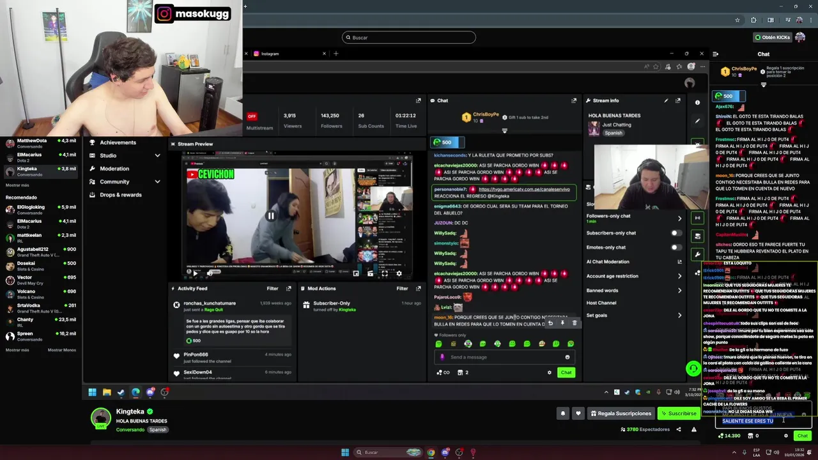Open dashboard chat settings gear
818x460 pixels.
coord(549,372)
